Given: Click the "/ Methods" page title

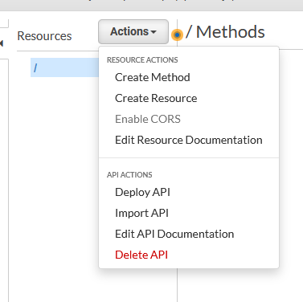Looking at the screenshot, I should pos(225,32).
